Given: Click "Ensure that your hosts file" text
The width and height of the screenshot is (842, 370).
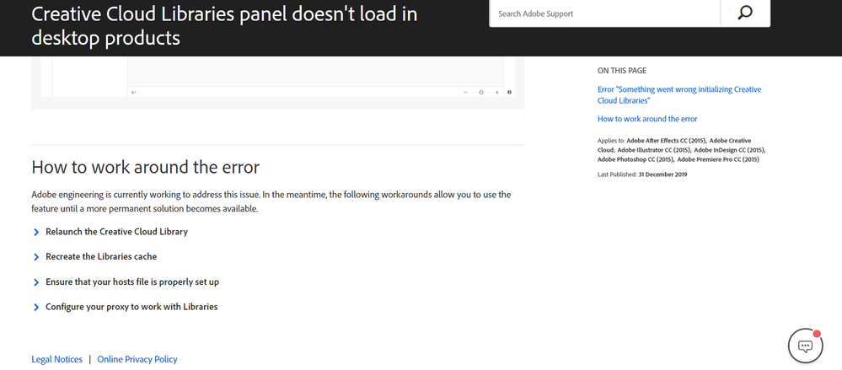Looking at the screenshot, I should (132, 282).
